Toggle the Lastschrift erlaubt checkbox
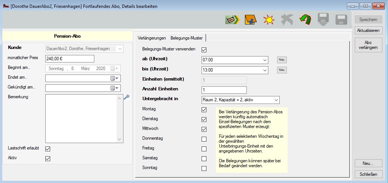The width and height of the screenshot is (388, 183). coord(48,149)
